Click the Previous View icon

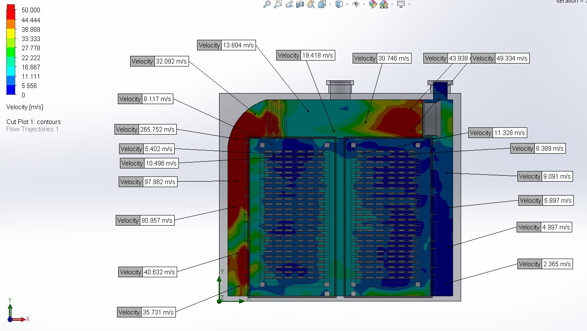pyautogui.click(x=289, y=4)
